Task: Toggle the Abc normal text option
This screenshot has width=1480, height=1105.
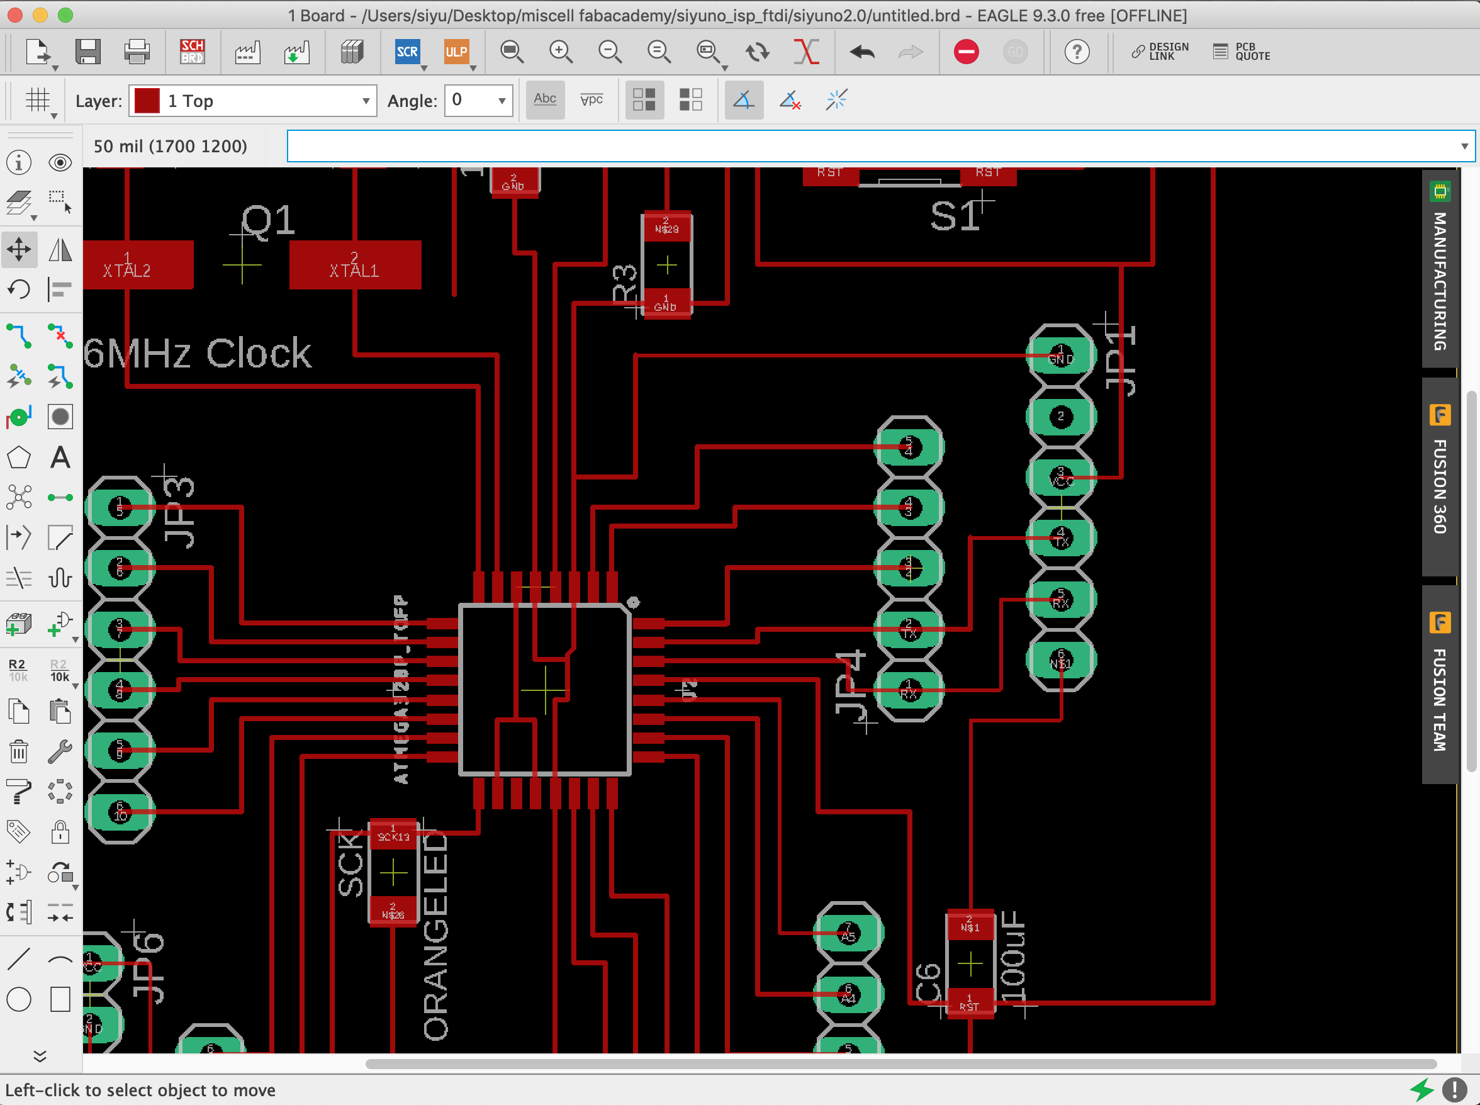Action: (545, 99)
